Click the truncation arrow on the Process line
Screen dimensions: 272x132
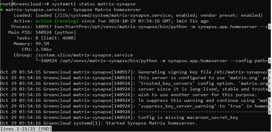point(269,27)
